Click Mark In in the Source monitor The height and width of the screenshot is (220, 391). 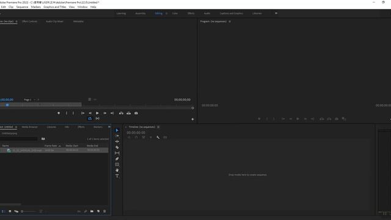coord(67,113)
